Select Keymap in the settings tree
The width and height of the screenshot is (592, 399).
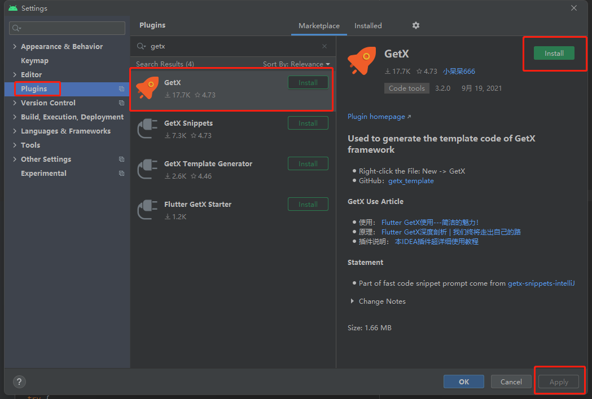[x=35, y=60]
